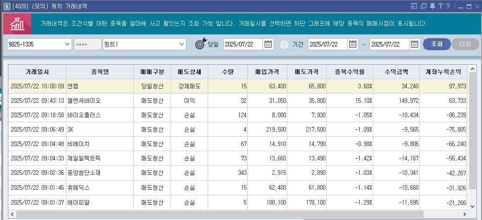The height and width of the screenshot is (220, 482).
Task: Click the 계좌누적손익 column header
Action: click(443, 72)
